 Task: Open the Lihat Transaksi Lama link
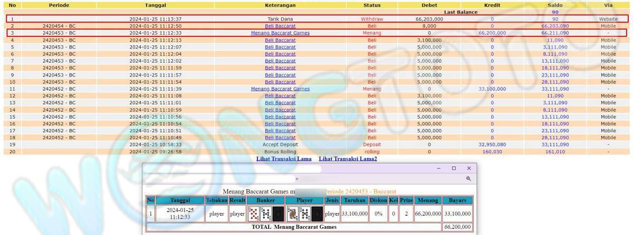284,159
